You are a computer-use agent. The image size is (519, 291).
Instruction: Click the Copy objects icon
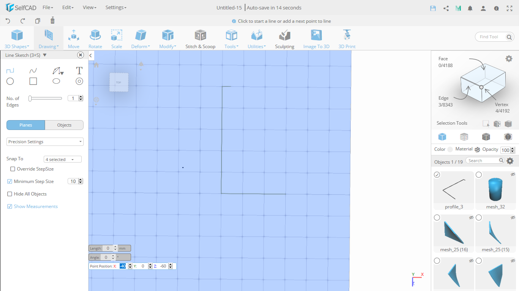point(38,21)
